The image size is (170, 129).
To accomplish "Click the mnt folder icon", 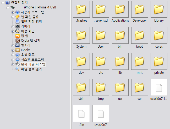I will click(x=140, y=61).
